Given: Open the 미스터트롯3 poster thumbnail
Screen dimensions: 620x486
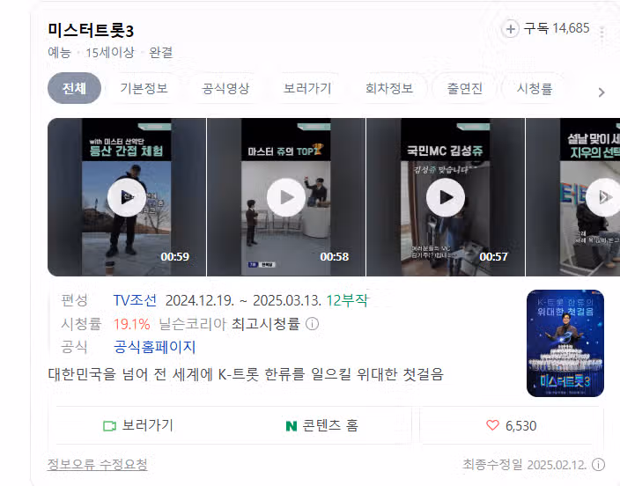Looking at the screenshot, I should point(565,343).
